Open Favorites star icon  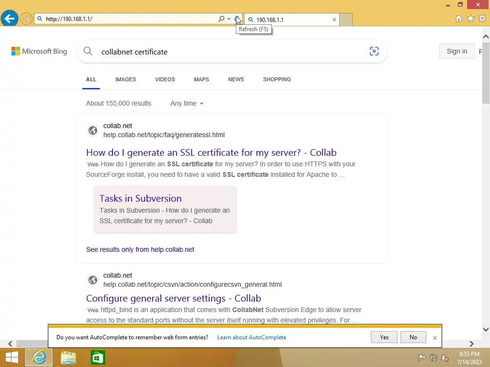pos(470,19)
